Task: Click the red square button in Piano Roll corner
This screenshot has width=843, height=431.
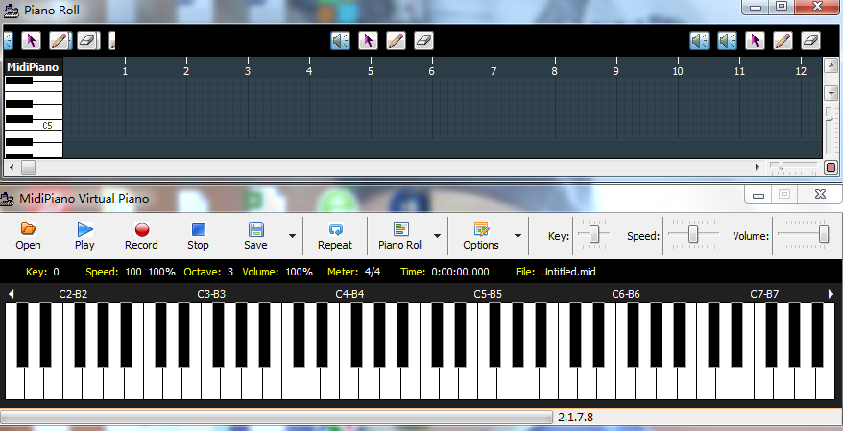Action: pos(831,168)
